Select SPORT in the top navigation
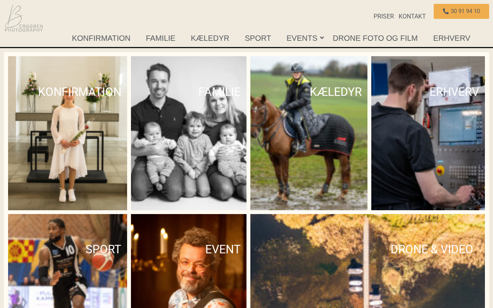Image resolution: width=493 pixels, height=308 pixels. tap(258, 38)
